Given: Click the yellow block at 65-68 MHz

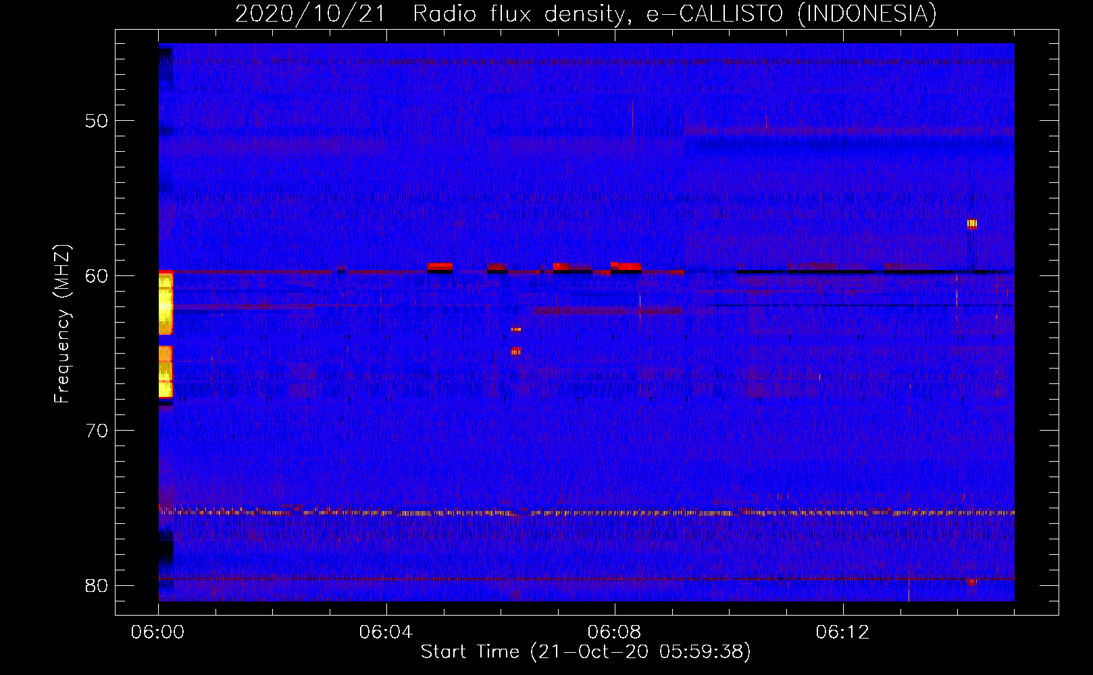Looking at the screenshot, I should click(x=166, y=372).
